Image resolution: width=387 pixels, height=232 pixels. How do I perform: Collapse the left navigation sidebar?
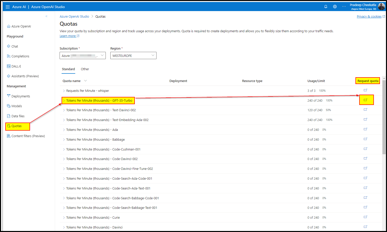[46, 16]
